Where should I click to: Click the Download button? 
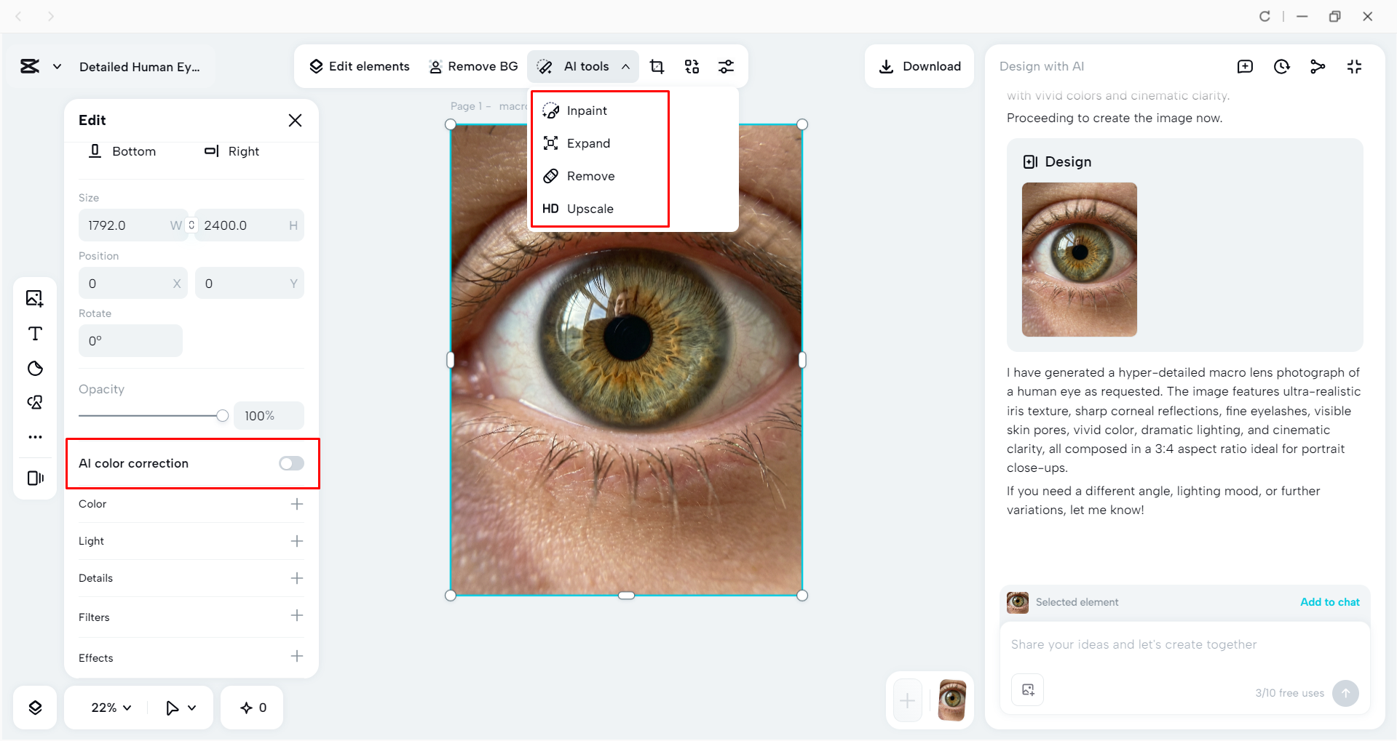[x=919, y=66]
